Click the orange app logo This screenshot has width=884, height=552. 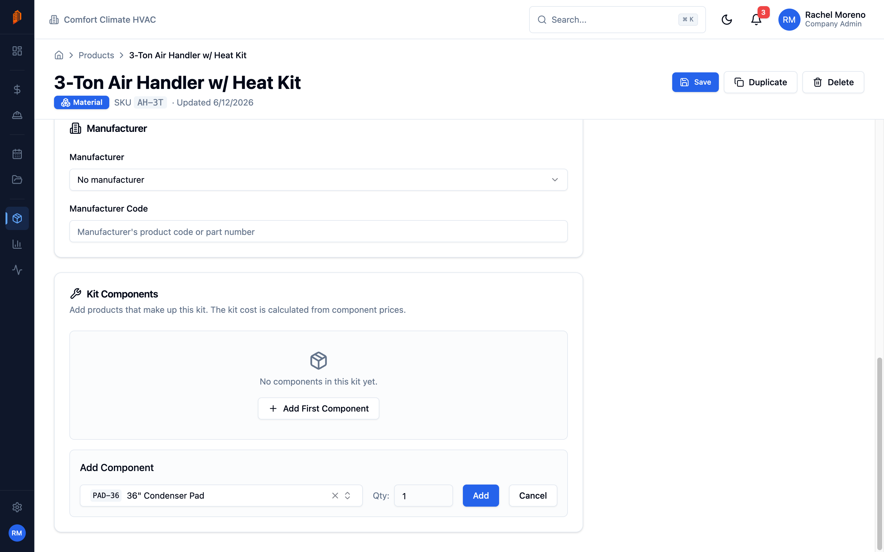[x=17, y=17]
